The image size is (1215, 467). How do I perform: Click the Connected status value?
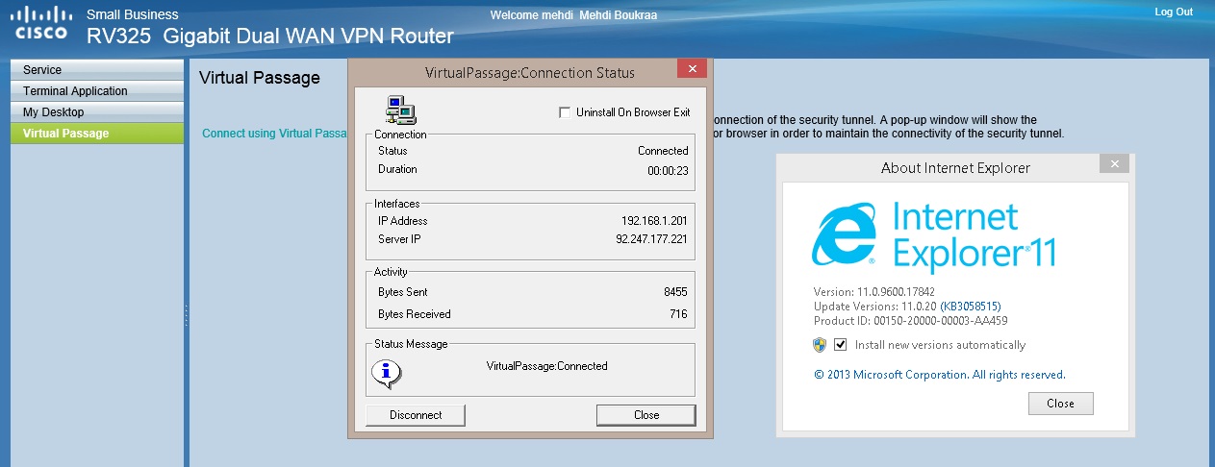pos(663,151)
